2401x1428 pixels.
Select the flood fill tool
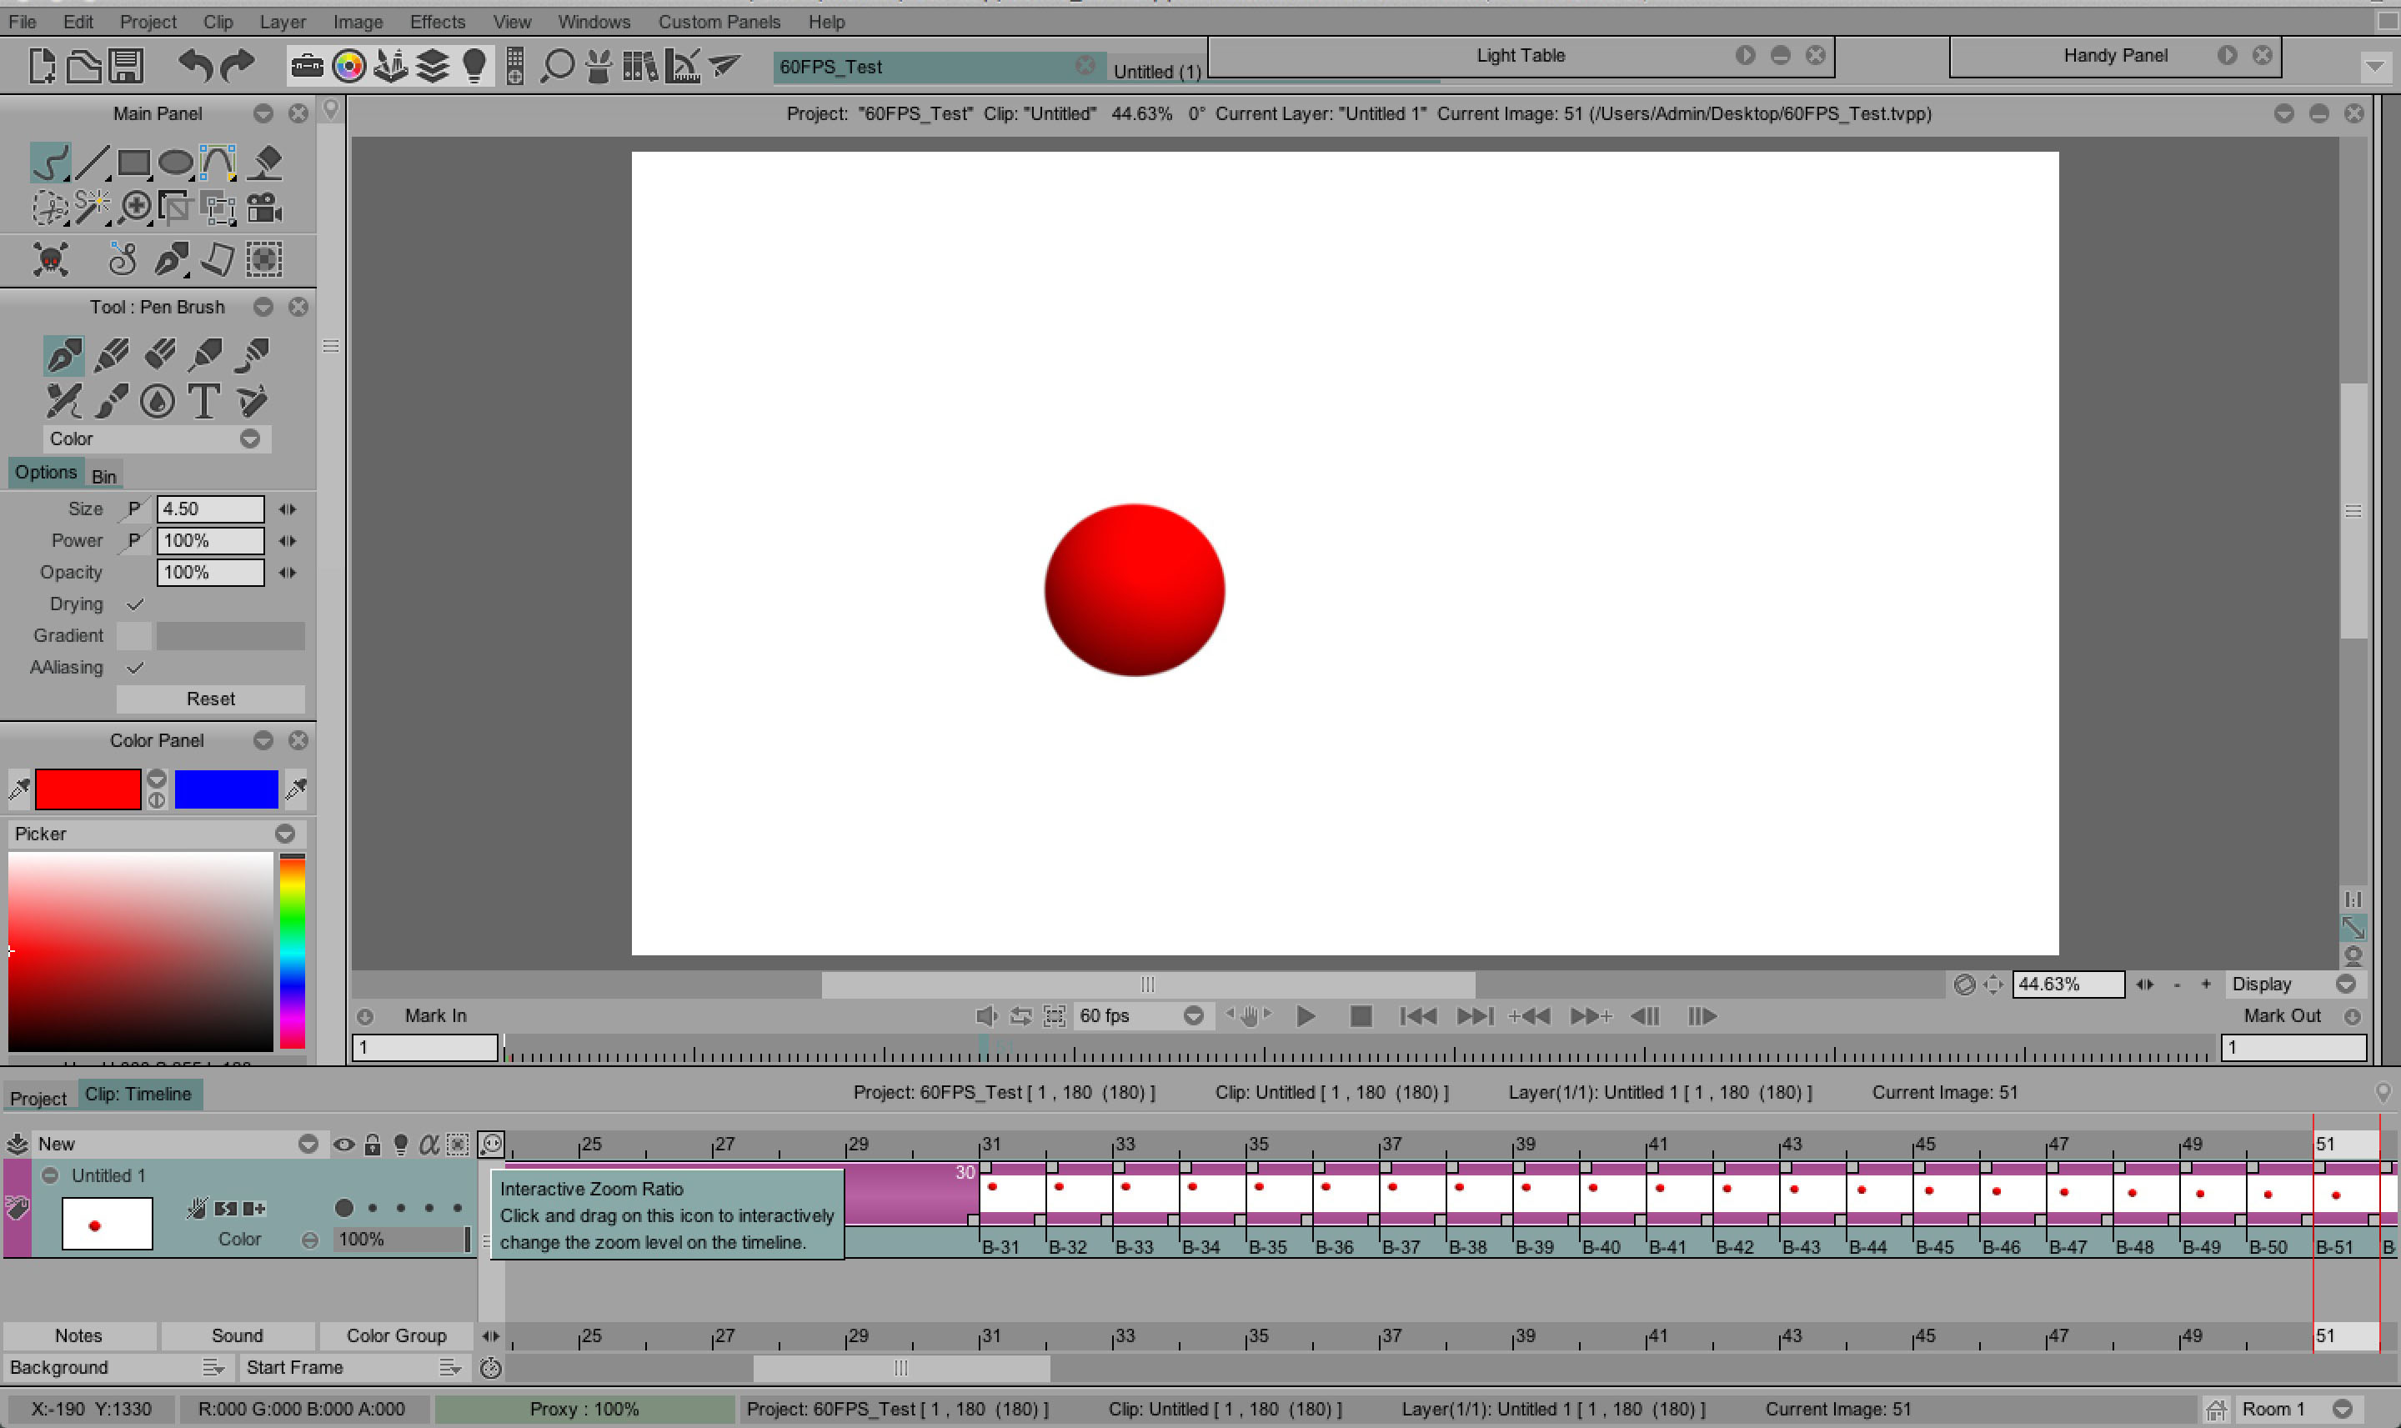pos(264,162)
